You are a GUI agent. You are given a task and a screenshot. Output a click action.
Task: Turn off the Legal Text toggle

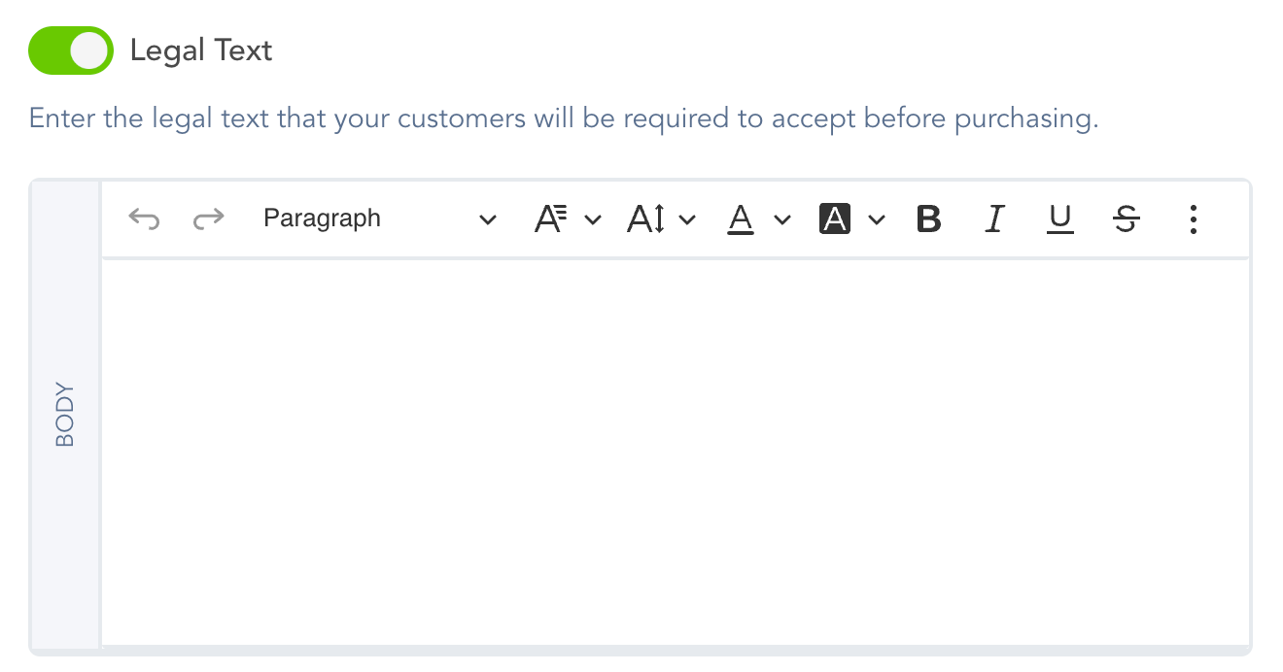click(x=71, y=50)
